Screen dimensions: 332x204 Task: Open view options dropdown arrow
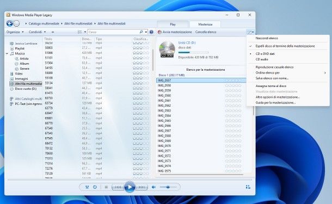tap(85, 32)
